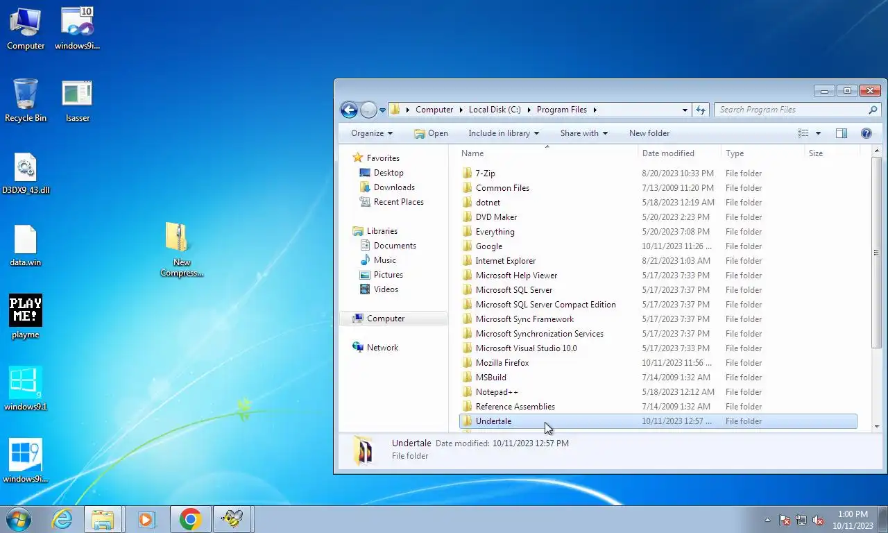Screen dimensions: 888x533
Task: Select the Mozilla Firefox folder
Action: pyautogui.click(x=658, y=363)
